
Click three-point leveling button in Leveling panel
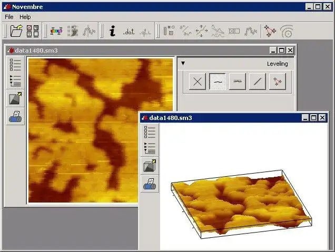[x=277, y=82]
